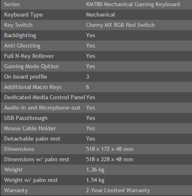Click Additional Macro Keys value 6

click(88, 87)
